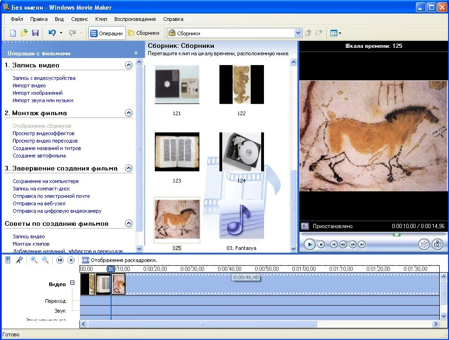Collapse Советы по созданию фильмов section

tap(129, 223)
